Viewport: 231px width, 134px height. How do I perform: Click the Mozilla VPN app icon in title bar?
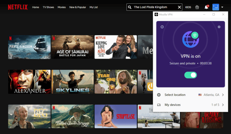[x=156, y=14]
